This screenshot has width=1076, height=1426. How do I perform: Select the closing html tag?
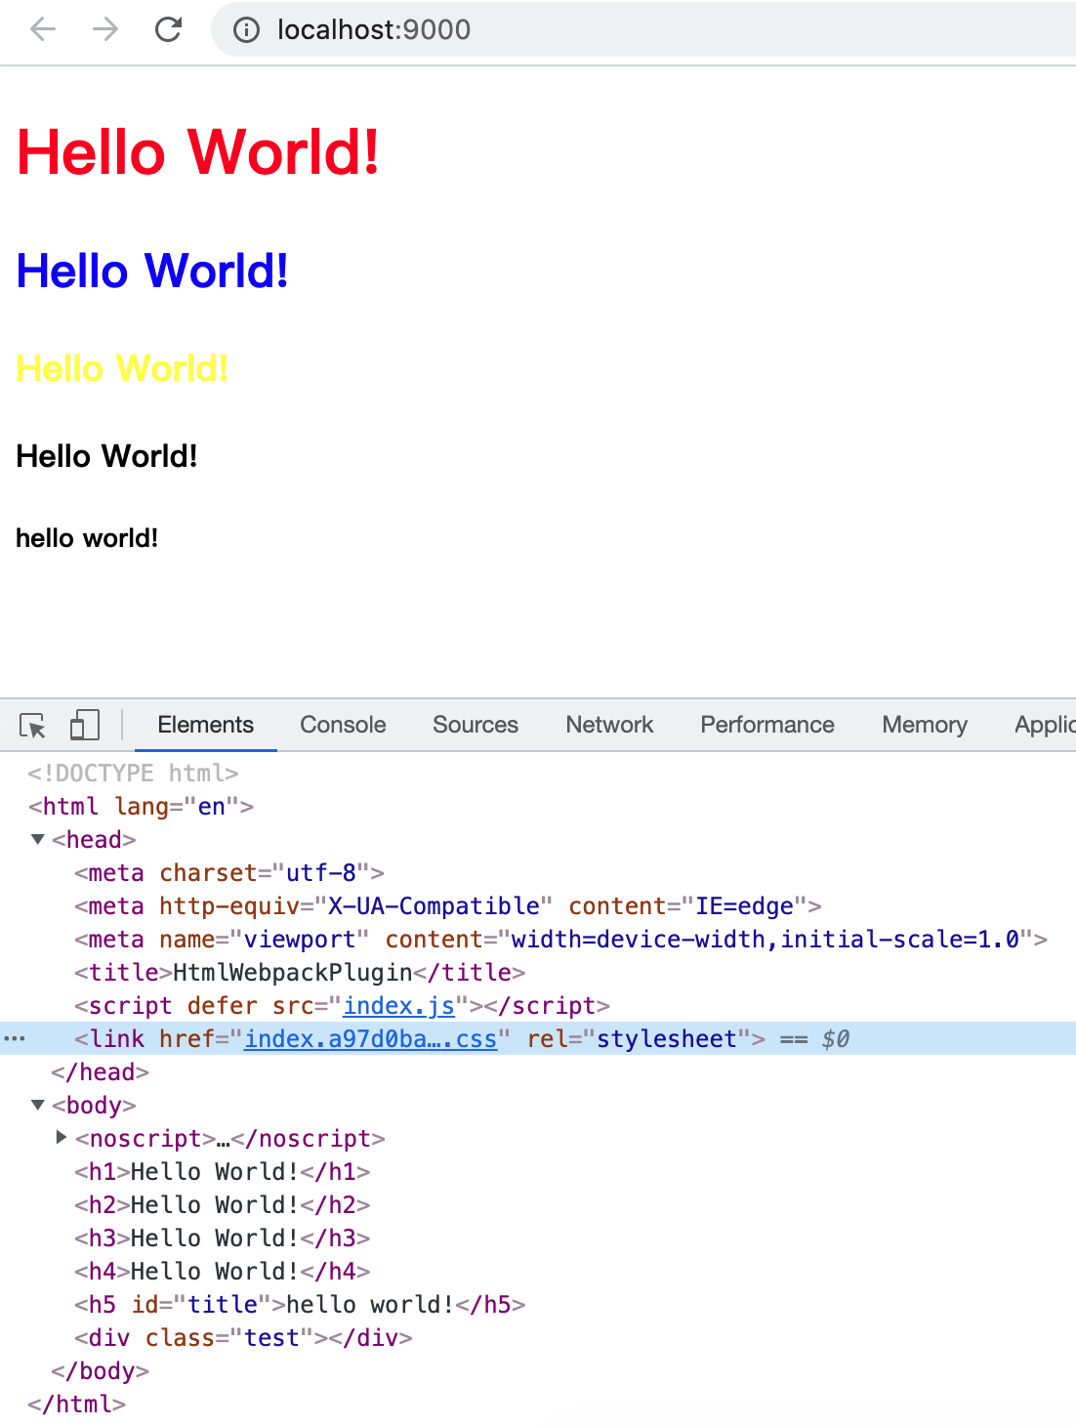pos(76,1404)
